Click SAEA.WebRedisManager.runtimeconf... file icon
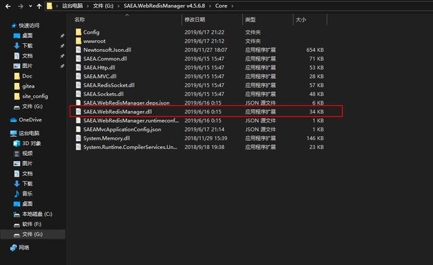This screenshot has height=265, width=433. click(x=78, y=121)
